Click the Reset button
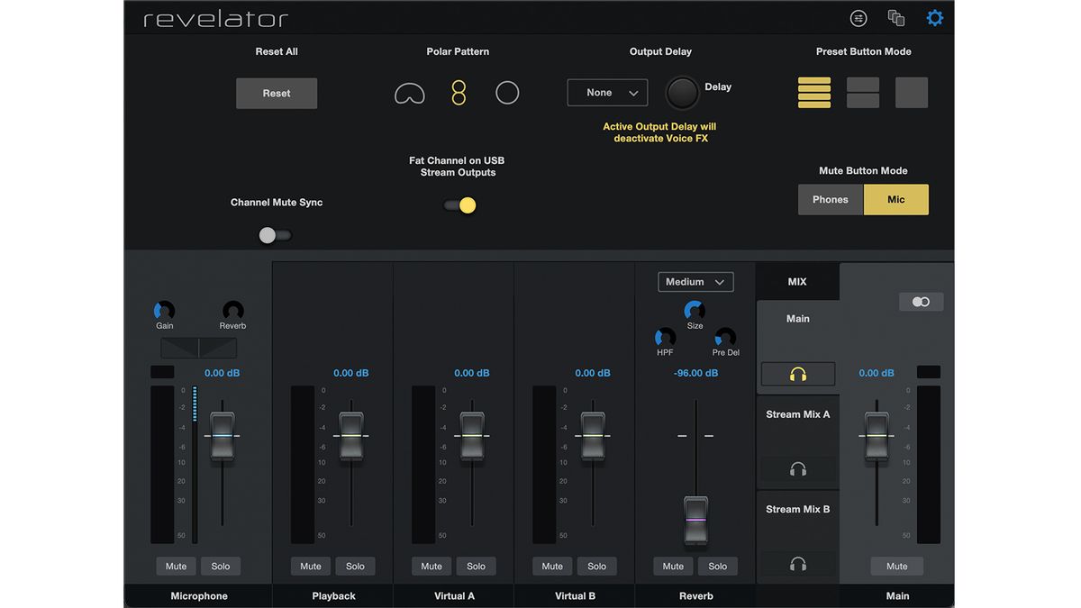This screenshot has width=1081, height=608. (277, 93)
